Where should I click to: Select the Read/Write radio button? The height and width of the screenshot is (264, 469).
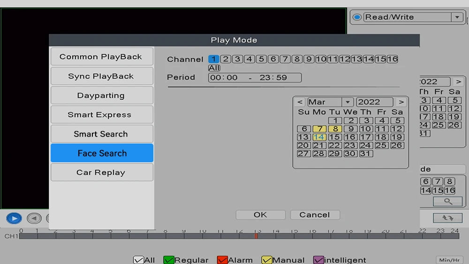[x=357, y=17]
